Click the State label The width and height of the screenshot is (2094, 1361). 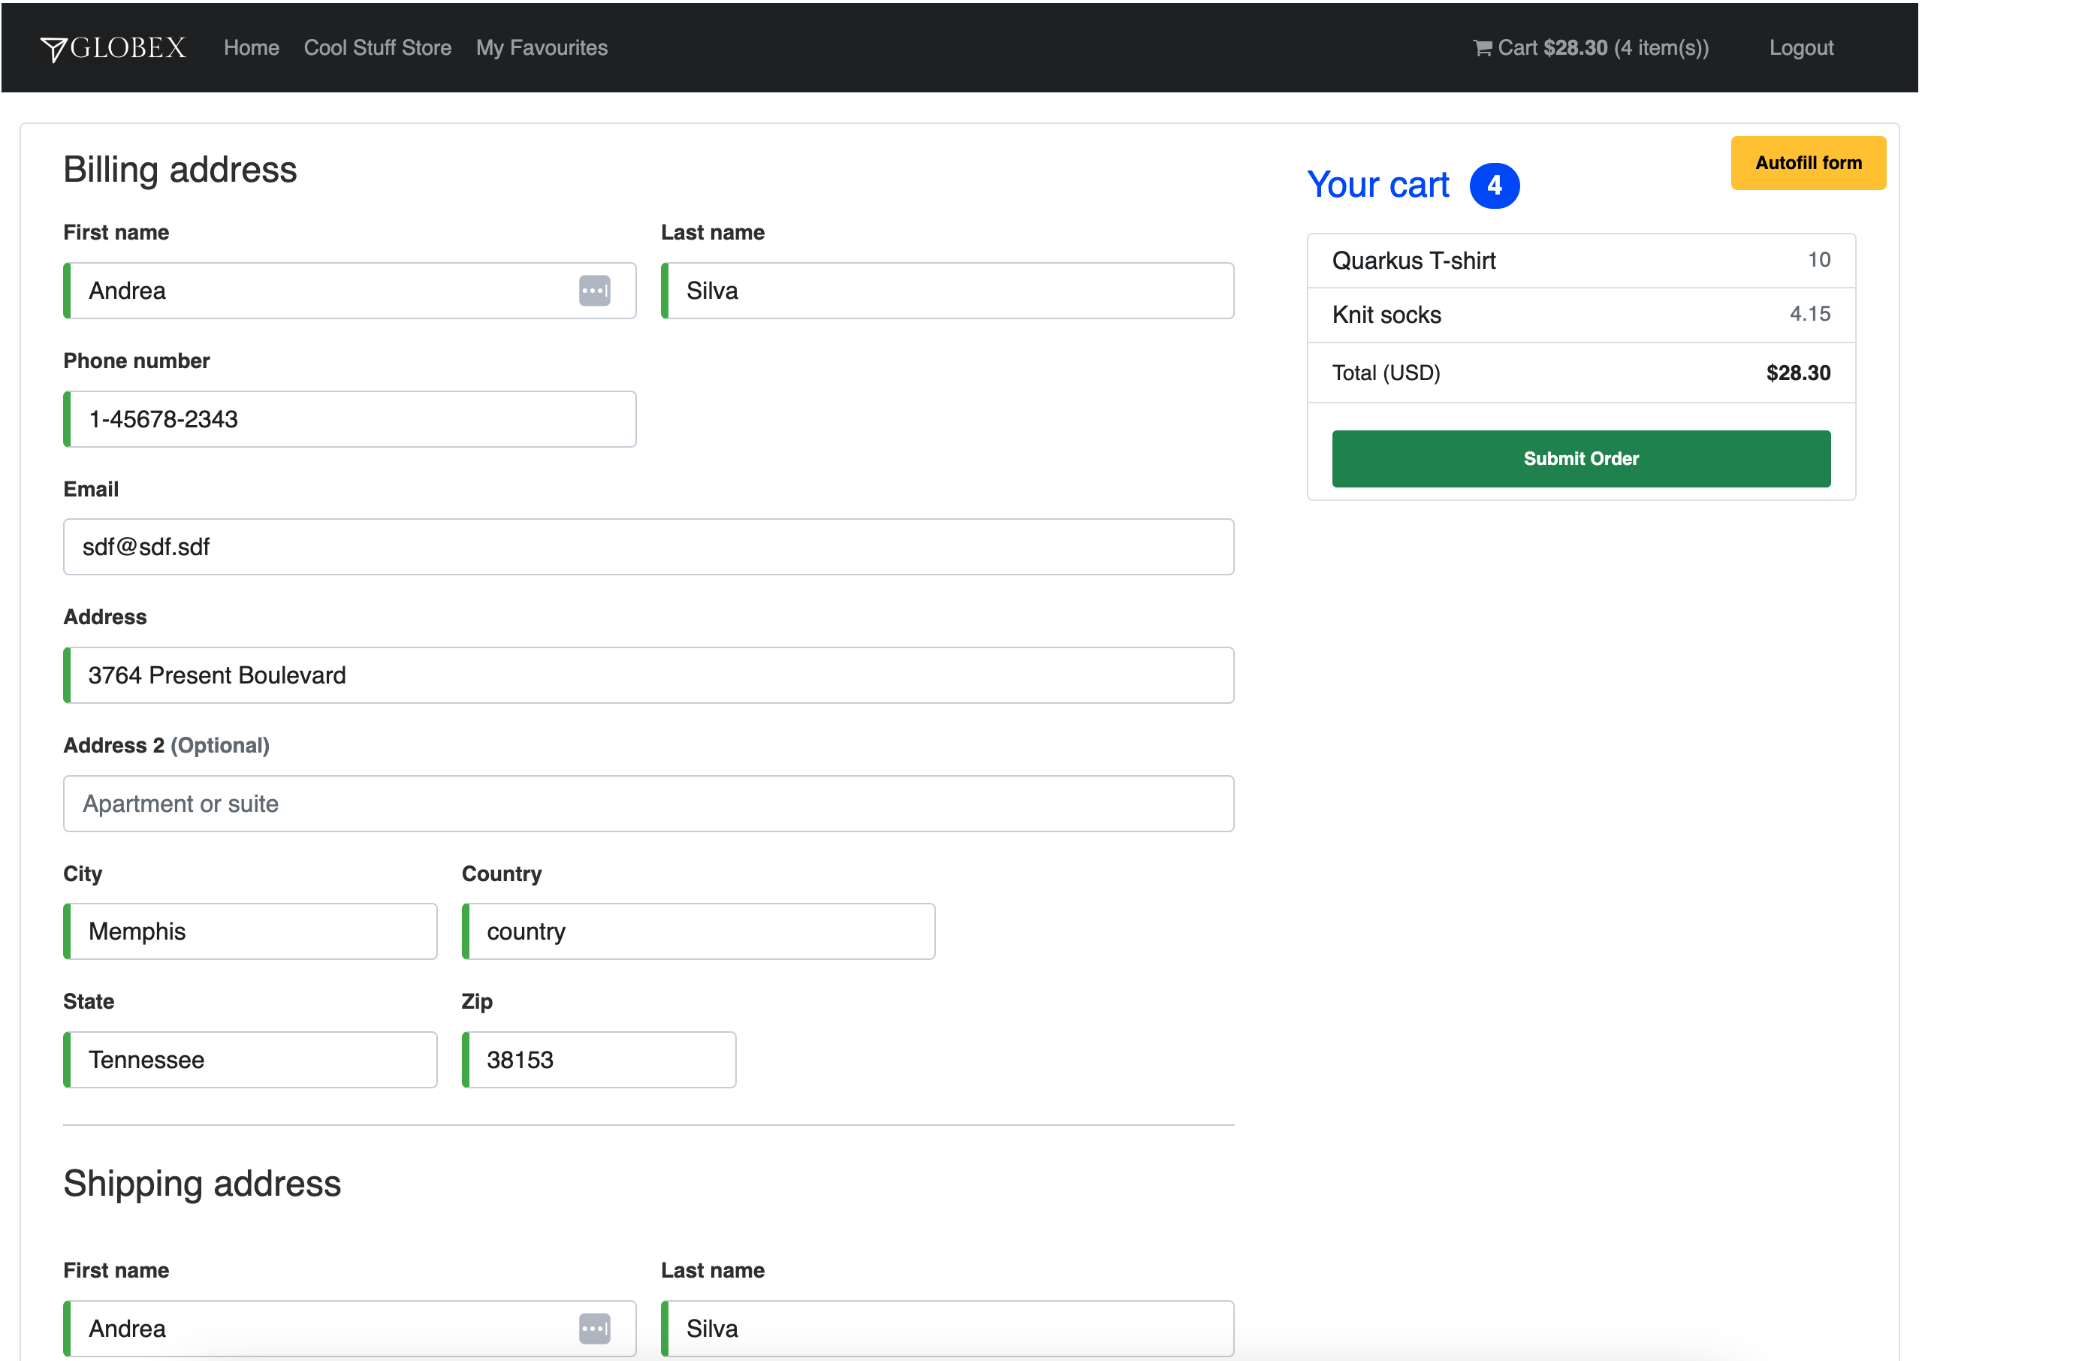pos(89,1002)
